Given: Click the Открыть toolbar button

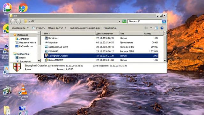Looking at the screenshot, I should click(x=38, y=28).
